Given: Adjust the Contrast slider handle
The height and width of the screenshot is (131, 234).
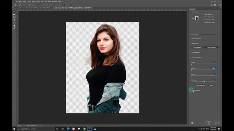Looking at the screenshot, I should (192, 76).
